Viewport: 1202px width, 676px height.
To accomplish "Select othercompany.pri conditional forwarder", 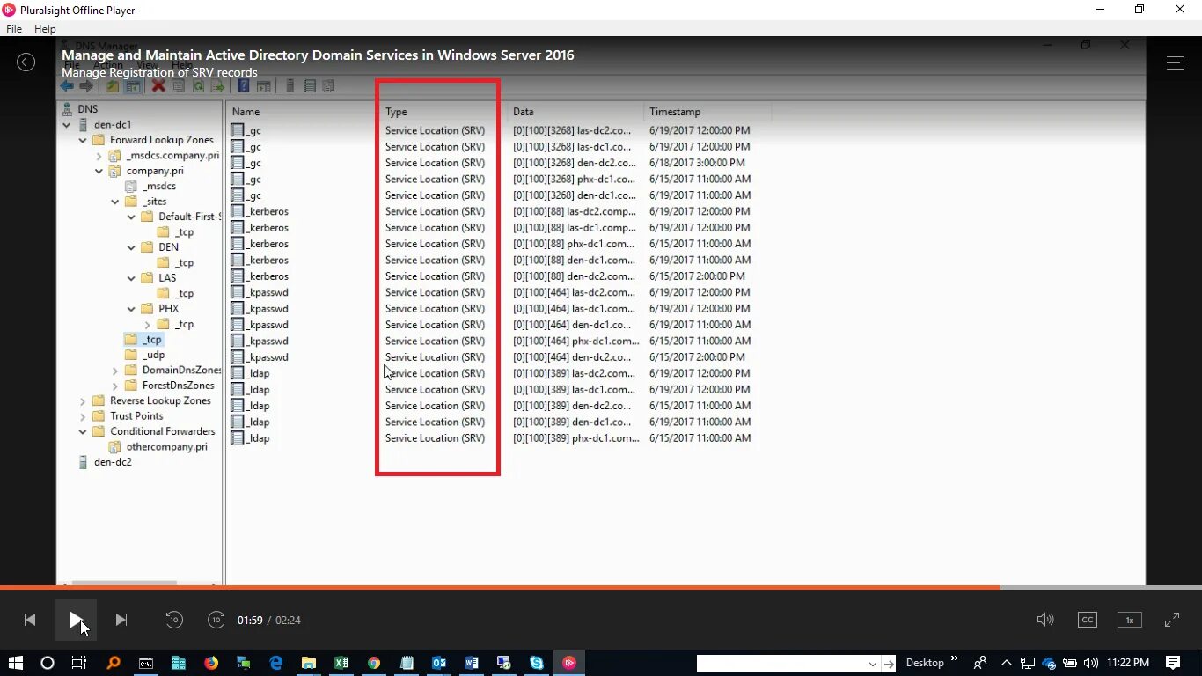I will pos(167,447).
